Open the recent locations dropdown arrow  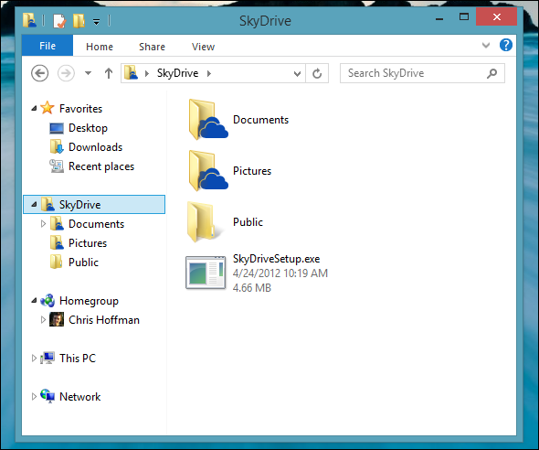coord(88,73)
